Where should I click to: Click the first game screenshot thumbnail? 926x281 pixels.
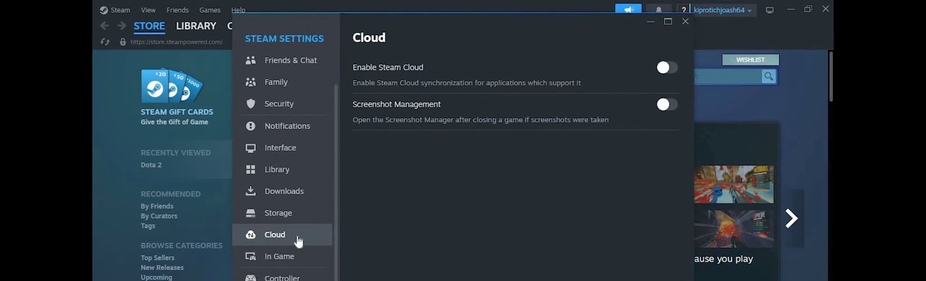click(733, 184)
